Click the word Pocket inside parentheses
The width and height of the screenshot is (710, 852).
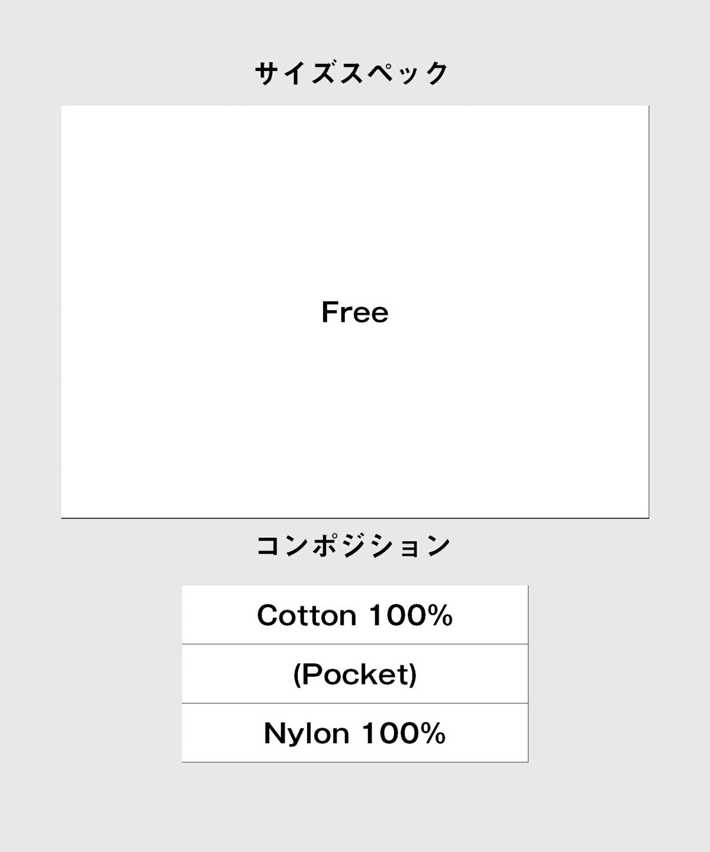tap(355, 674)
